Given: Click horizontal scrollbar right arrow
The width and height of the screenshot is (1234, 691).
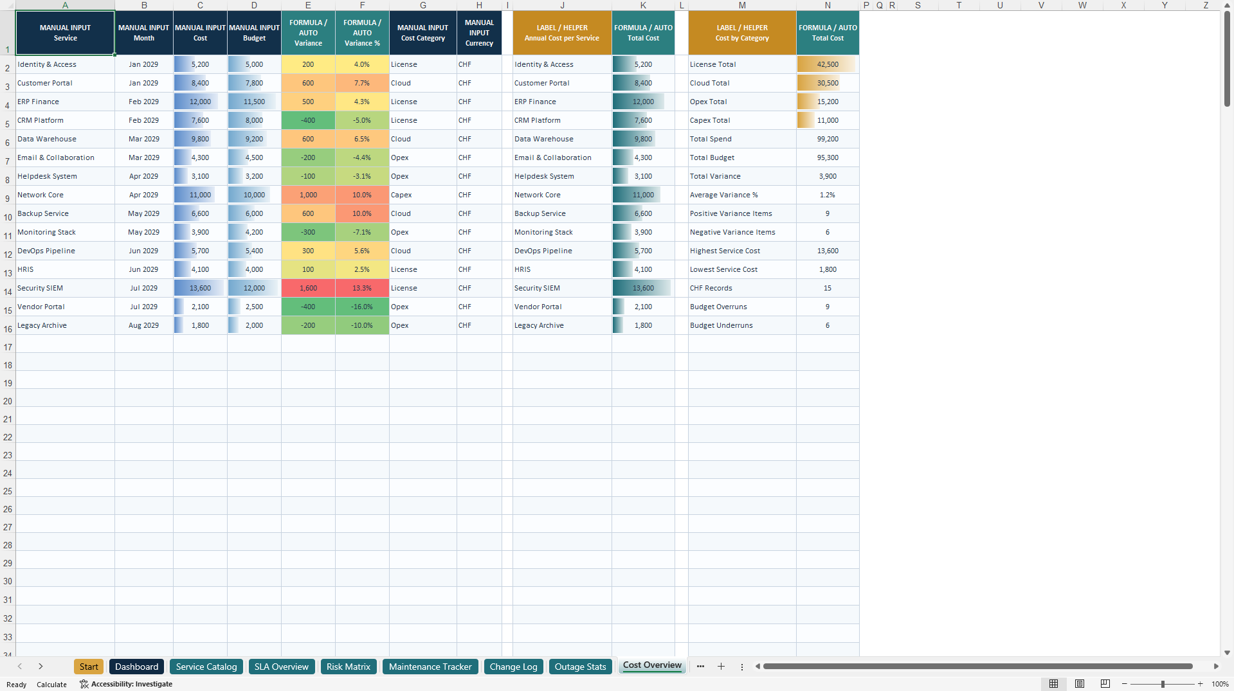Looking at the screenshot, I should pyautogui.click(x=1216, y=667).
